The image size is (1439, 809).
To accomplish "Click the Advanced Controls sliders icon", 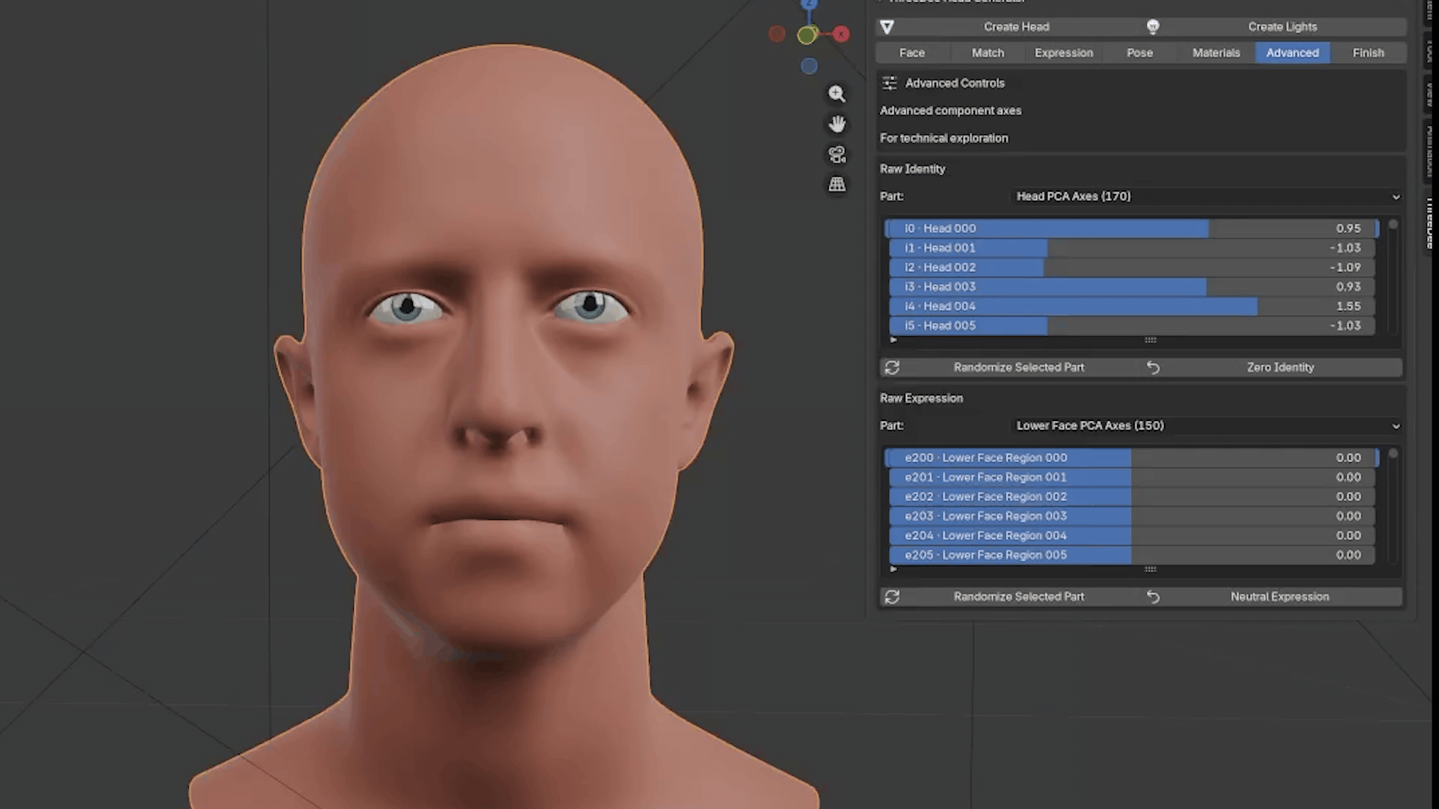I will click(890, 83).
